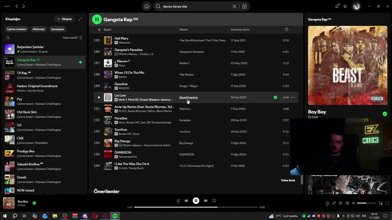
Task: Open connect to a device icon
Action: pyautogui.click(x=347, y=203)
